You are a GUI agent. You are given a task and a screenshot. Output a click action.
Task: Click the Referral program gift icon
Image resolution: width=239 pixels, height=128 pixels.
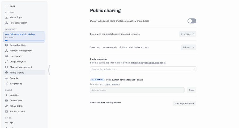tap(7, 23)
